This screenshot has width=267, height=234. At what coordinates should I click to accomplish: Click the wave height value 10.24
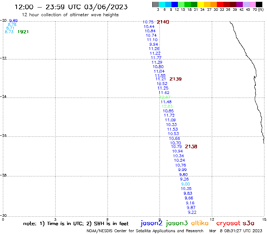pos(179,160)
